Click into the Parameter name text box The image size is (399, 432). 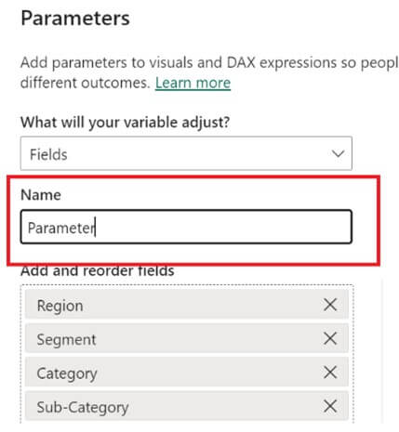point(186,227)
